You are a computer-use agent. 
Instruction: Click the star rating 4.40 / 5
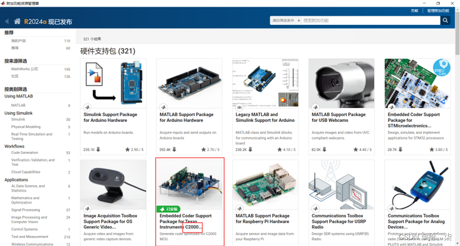coord(362,150)
